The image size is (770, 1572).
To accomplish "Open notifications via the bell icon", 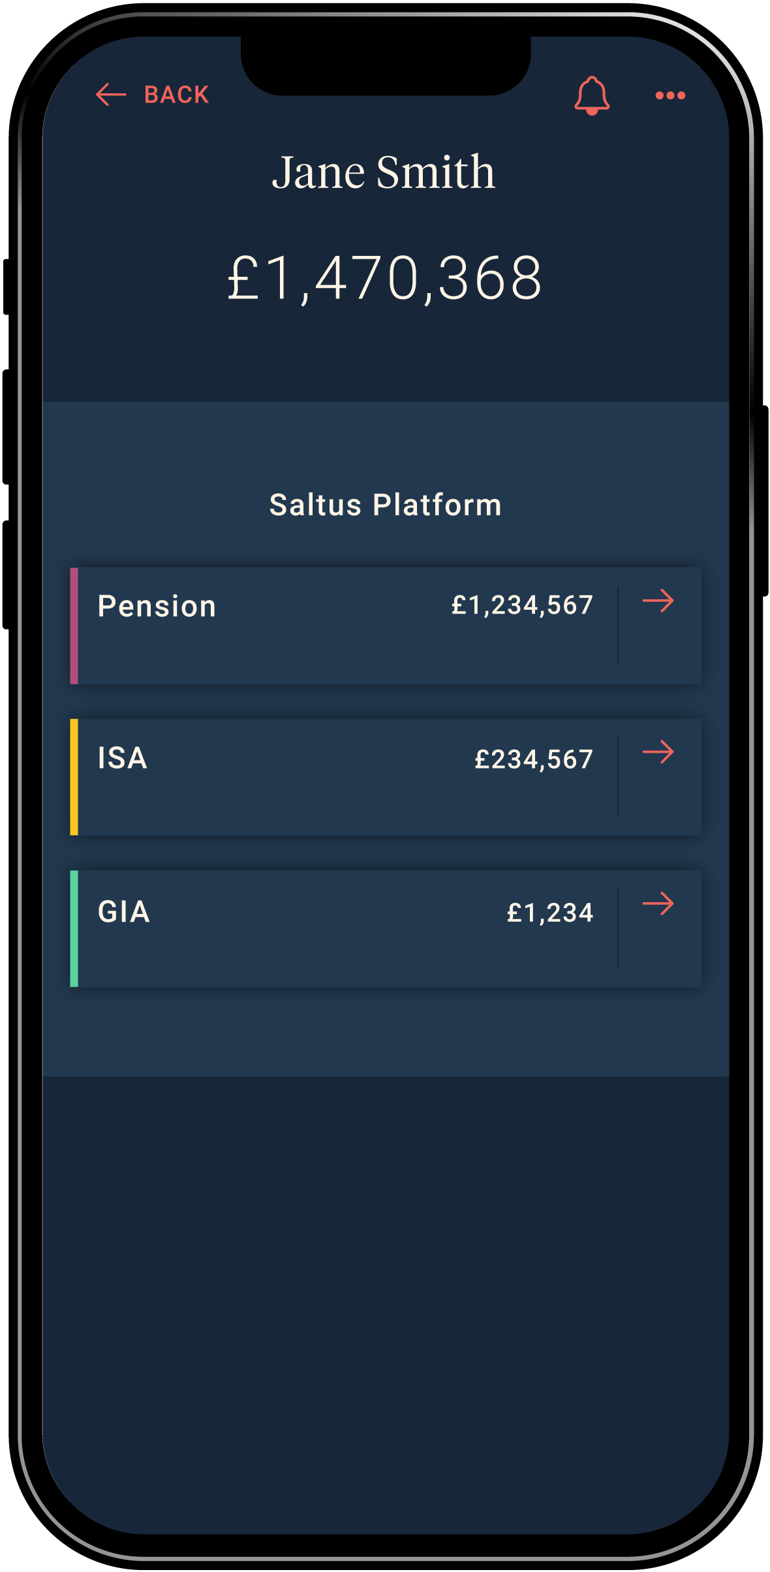I will (x=593, y=95).
